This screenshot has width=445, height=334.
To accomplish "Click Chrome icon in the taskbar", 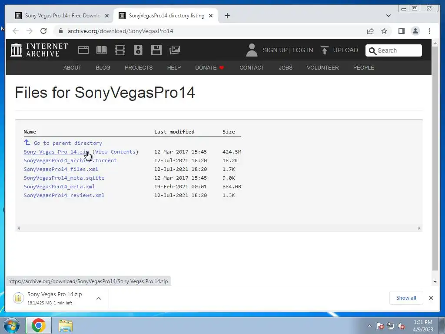I will tap(39, 325).
